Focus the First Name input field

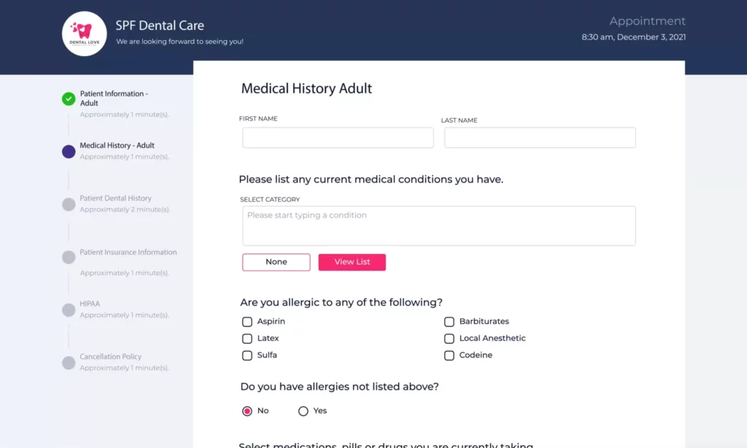[x=338, y=138]
